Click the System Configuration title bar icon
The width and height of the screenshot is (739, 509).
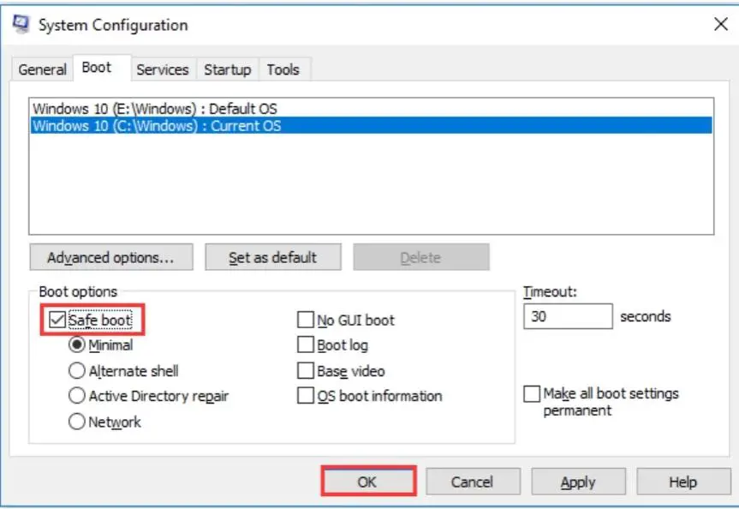(21, 24)
